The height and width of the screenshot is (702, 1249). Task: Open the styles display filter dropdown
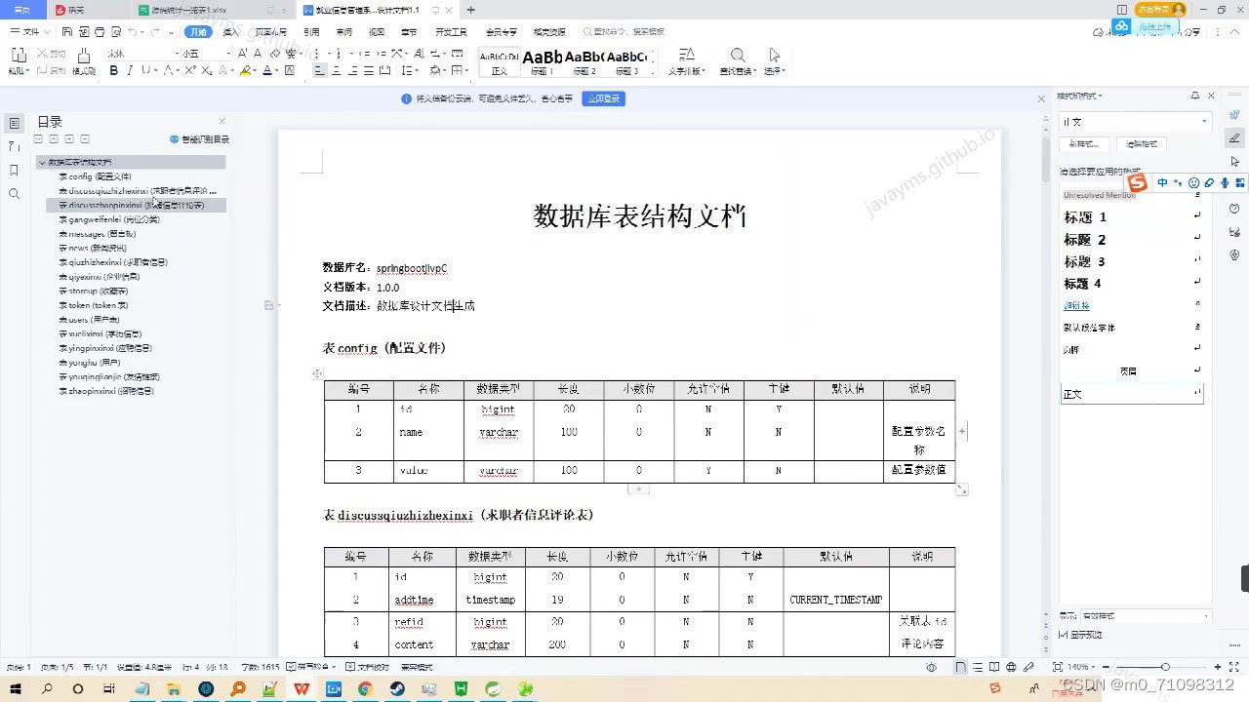click(1206, 616)
